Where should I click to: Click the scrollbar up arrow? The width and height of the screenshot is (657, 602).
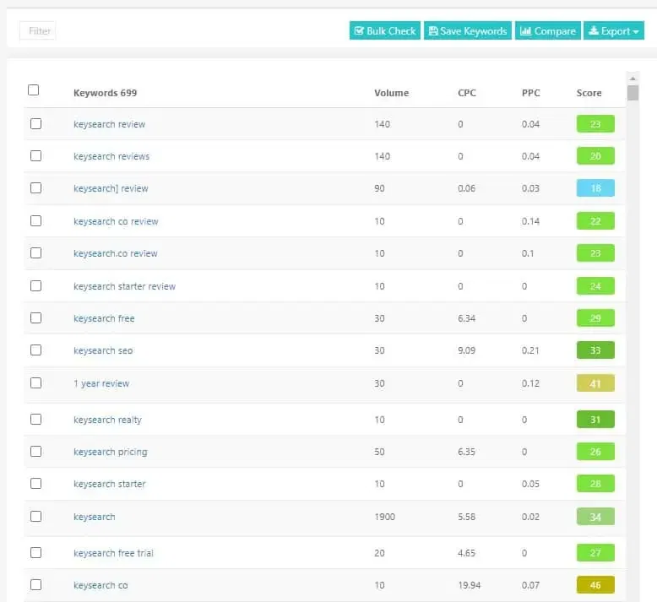click(x=633, y=79)
